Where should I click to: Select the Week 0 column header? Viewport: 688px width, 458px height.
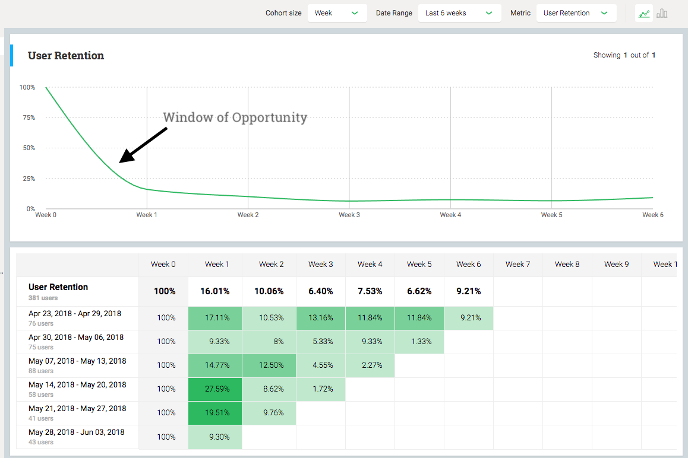(x=163, y=264)
